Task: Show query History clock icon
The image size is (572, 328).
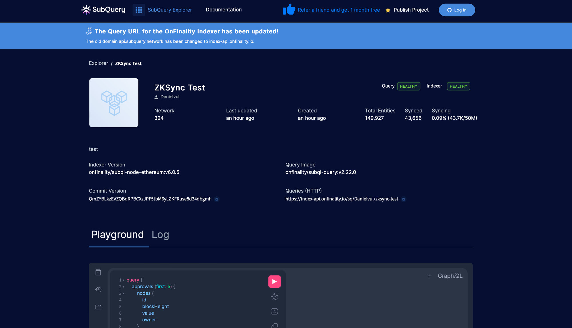Action: click(98, 290)
